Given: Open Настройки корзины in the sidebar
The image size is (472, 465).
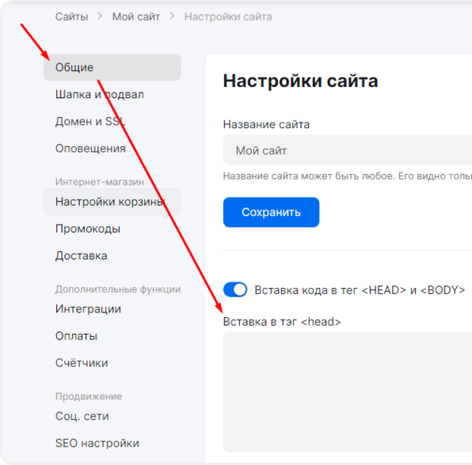Looking at the screenshot, I should (112, 202).
